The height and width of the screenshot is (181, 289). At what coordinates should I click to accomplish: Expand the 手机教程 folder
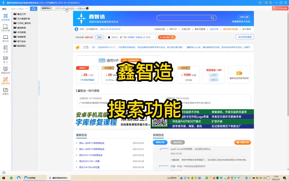pos(22,32)
